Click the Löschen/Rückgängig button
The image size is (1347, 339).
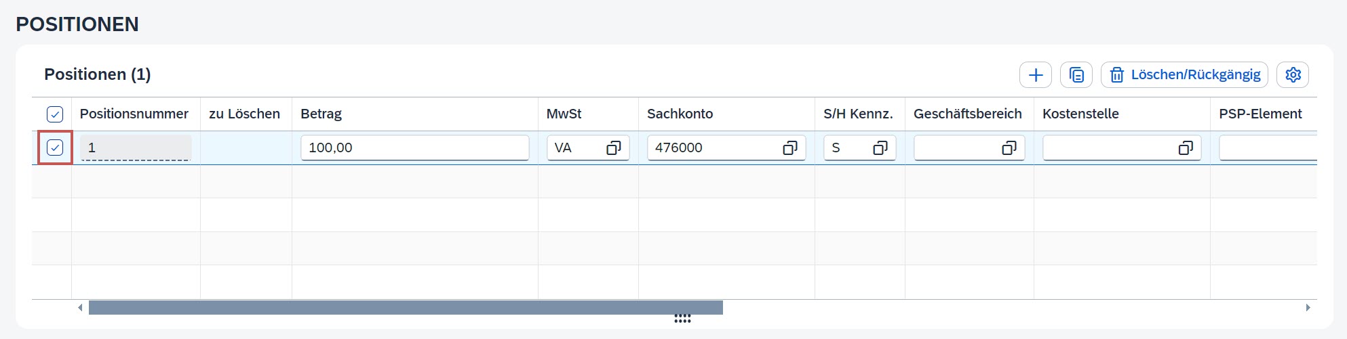pos(1184,75)
